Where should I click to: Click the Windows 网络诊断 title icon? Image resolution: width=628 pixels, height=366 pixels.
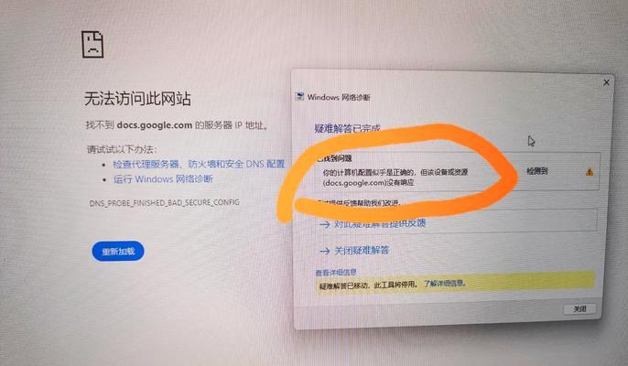299,96
